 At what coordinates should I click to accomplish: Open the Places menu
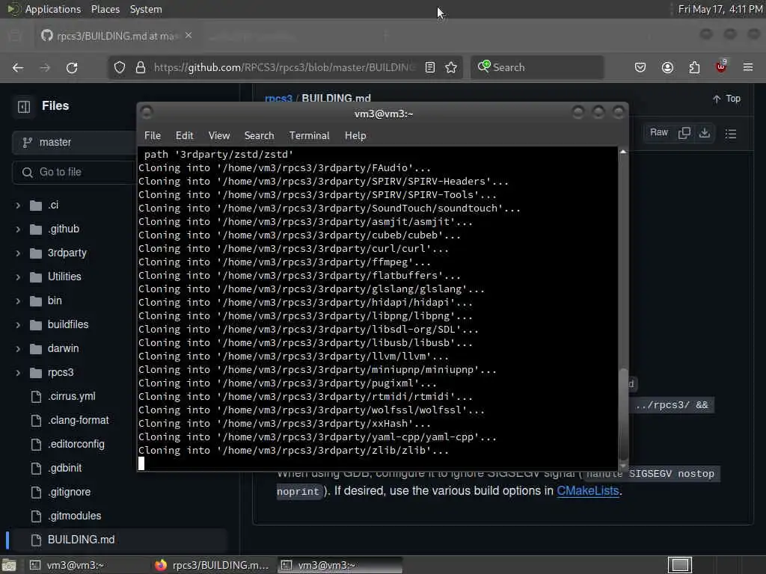[105, 9]
